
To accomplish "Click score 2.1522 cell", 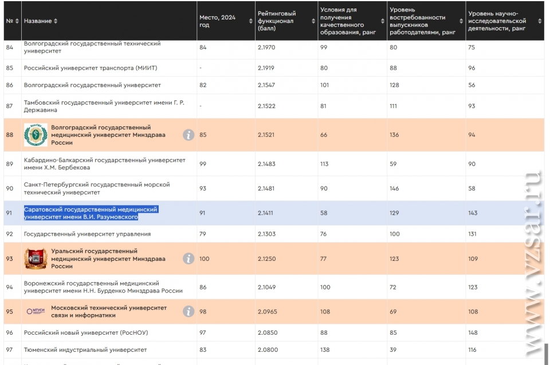I will coord(266,106).
